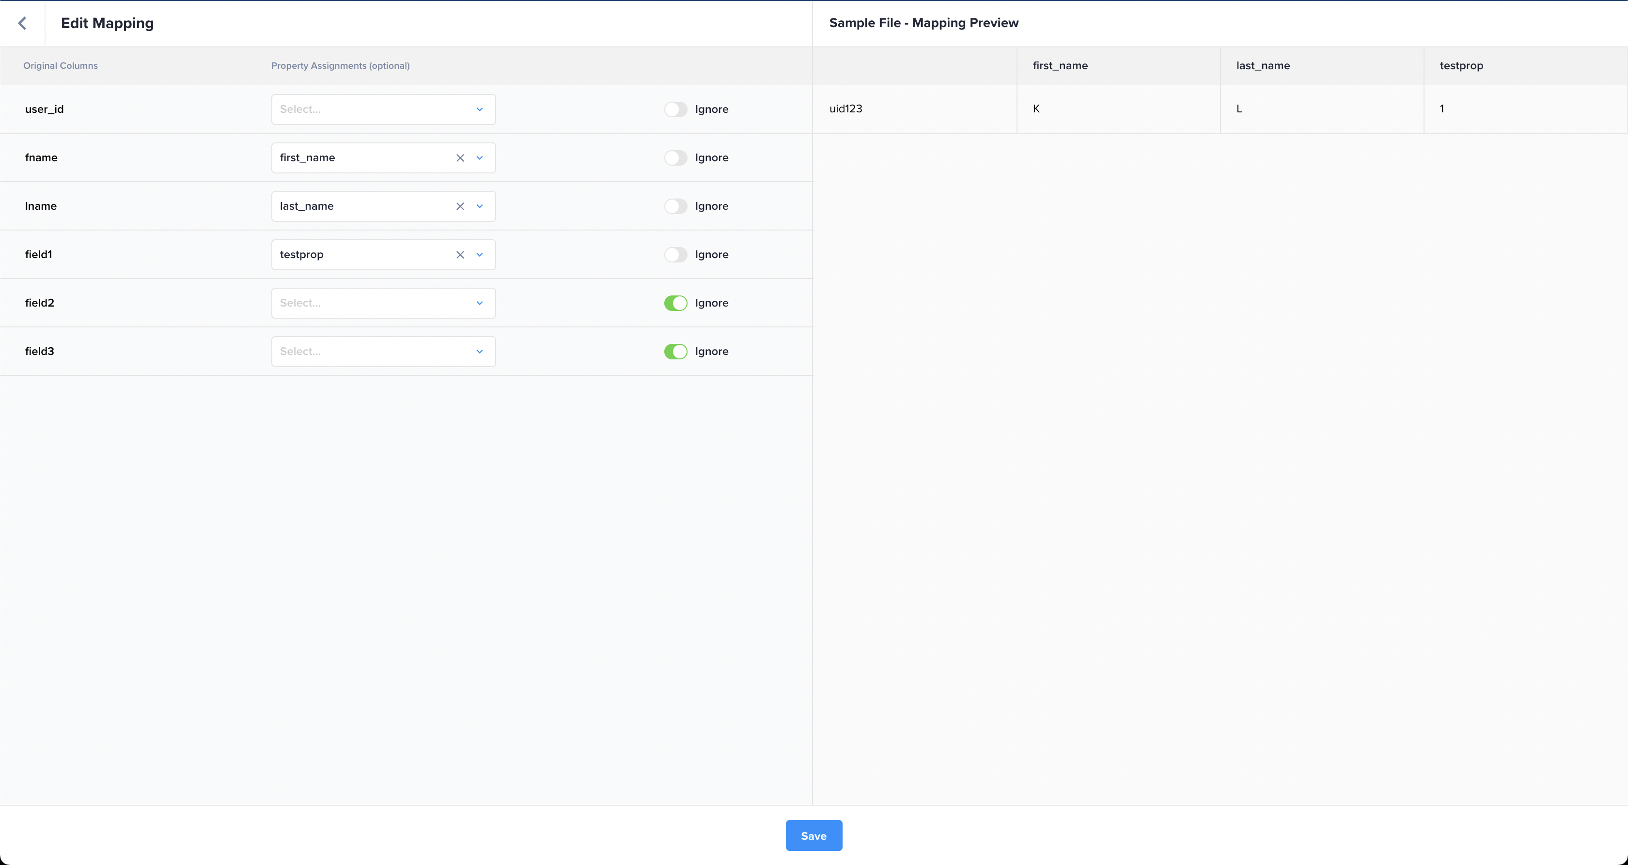Enable Ignore for the fname column
This screenshot has width=1628, height=865.
[x=675, y=158]
